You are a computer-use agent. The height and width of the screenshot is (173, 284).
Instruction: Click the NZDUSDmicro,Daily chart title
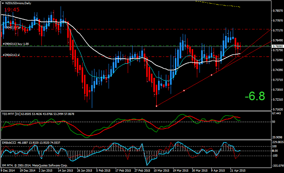[18, 3]
